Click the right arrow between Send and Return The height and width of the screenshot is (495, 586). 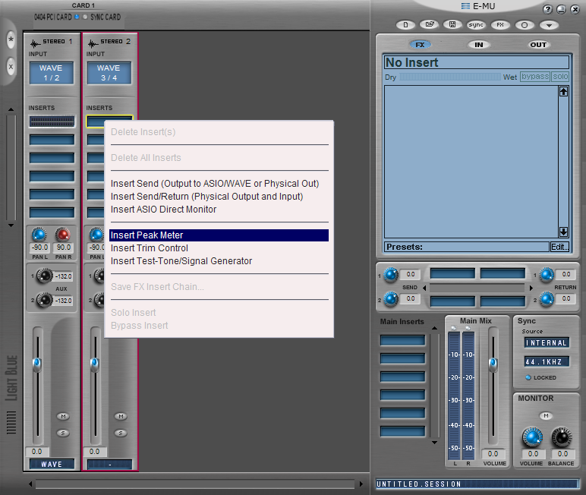tap(531, 288)
